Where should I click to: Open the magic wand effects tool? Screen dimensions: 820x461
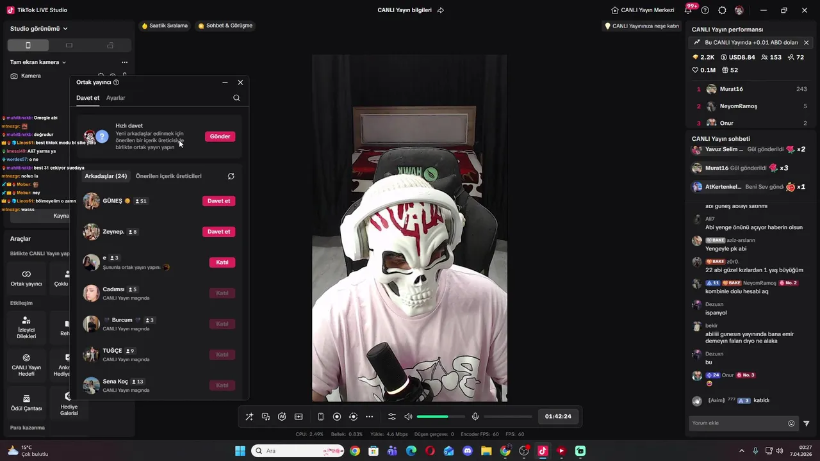pyautogui.click(x=249, y=417)
